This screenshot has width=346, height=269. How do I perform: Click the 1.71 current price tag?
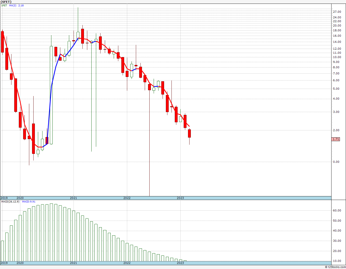click(336, 139)
